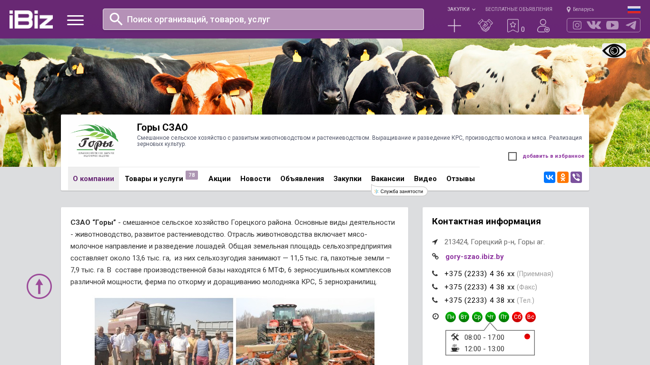
Task: Expand the Закупки dropdown in header
Action: (461, 9)
